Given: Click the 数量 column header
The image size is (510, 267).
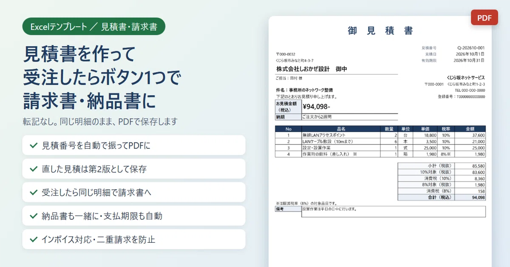Looking at the screenshot, I should (x=389, y=129).
